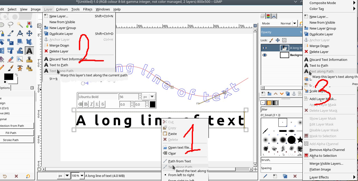358x181 pixels.
Task: Select the MyPaint Brush gingerbread tool
Action: pos(20,68)
